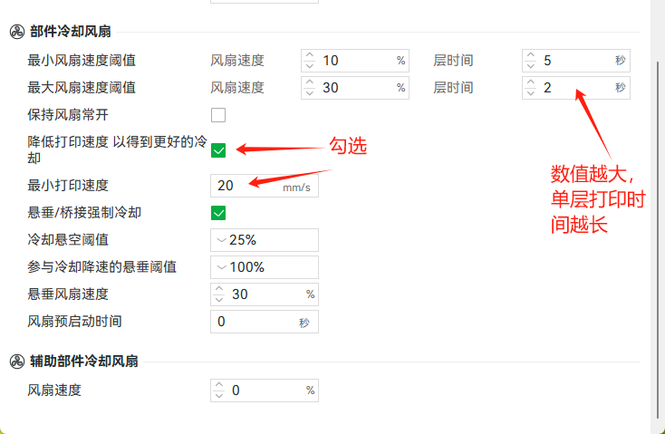Expand the 参与冷却降速的悬垂阈值 dropdown showing 100%

(265, 267)
